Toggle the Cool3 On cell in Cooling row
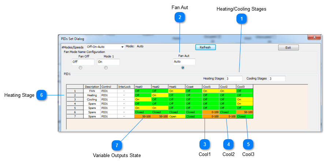This screenshot has height=164, width=325. pyautogui.click(x=245, y=99)
